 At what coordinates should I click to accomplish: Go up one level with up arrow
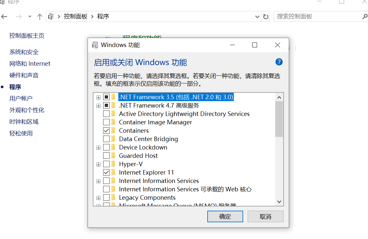pyautogui.click(x=40, y=17)
